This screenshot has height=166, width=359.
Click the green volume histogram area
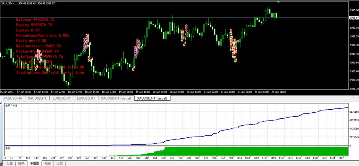pos(262,151)
